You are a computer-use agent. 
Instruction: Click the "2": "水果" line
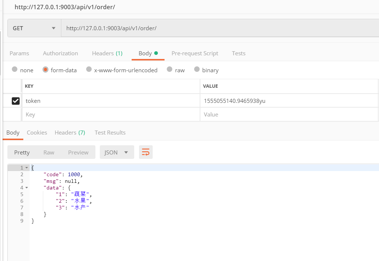[74, 201]
